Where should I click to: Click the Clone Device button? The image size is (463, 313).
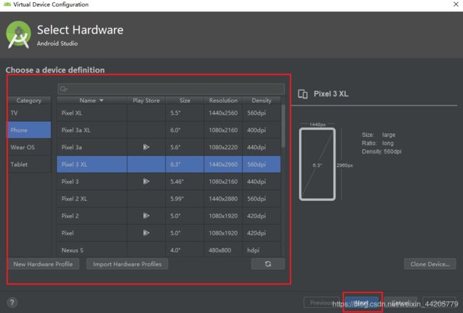[430, 265]
